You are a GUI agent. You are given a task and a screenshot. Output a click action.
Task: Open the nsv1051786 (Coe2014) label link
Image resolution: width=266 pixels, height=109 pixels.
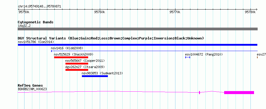click(36, 42)
